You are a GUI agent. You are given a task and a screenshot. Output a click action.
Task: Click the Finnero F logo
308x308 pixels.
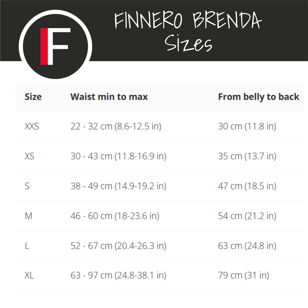[55, 46]
